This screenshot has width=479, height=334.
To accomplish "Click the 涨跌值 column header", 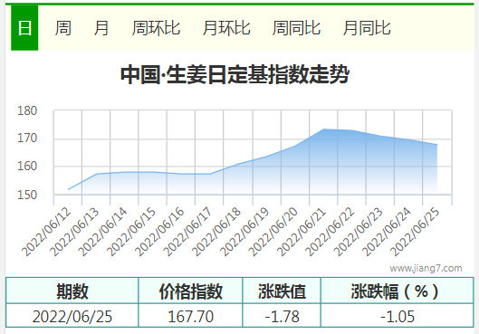I will coord(282,291).
